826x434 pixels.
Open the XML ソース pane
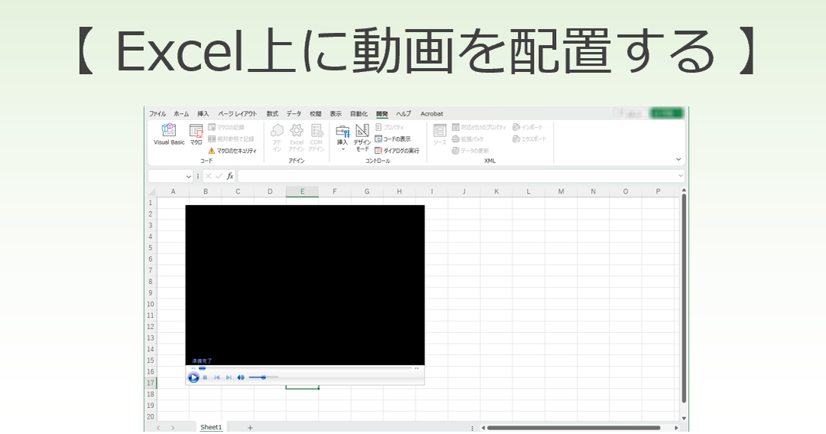[x=440, y=135]
